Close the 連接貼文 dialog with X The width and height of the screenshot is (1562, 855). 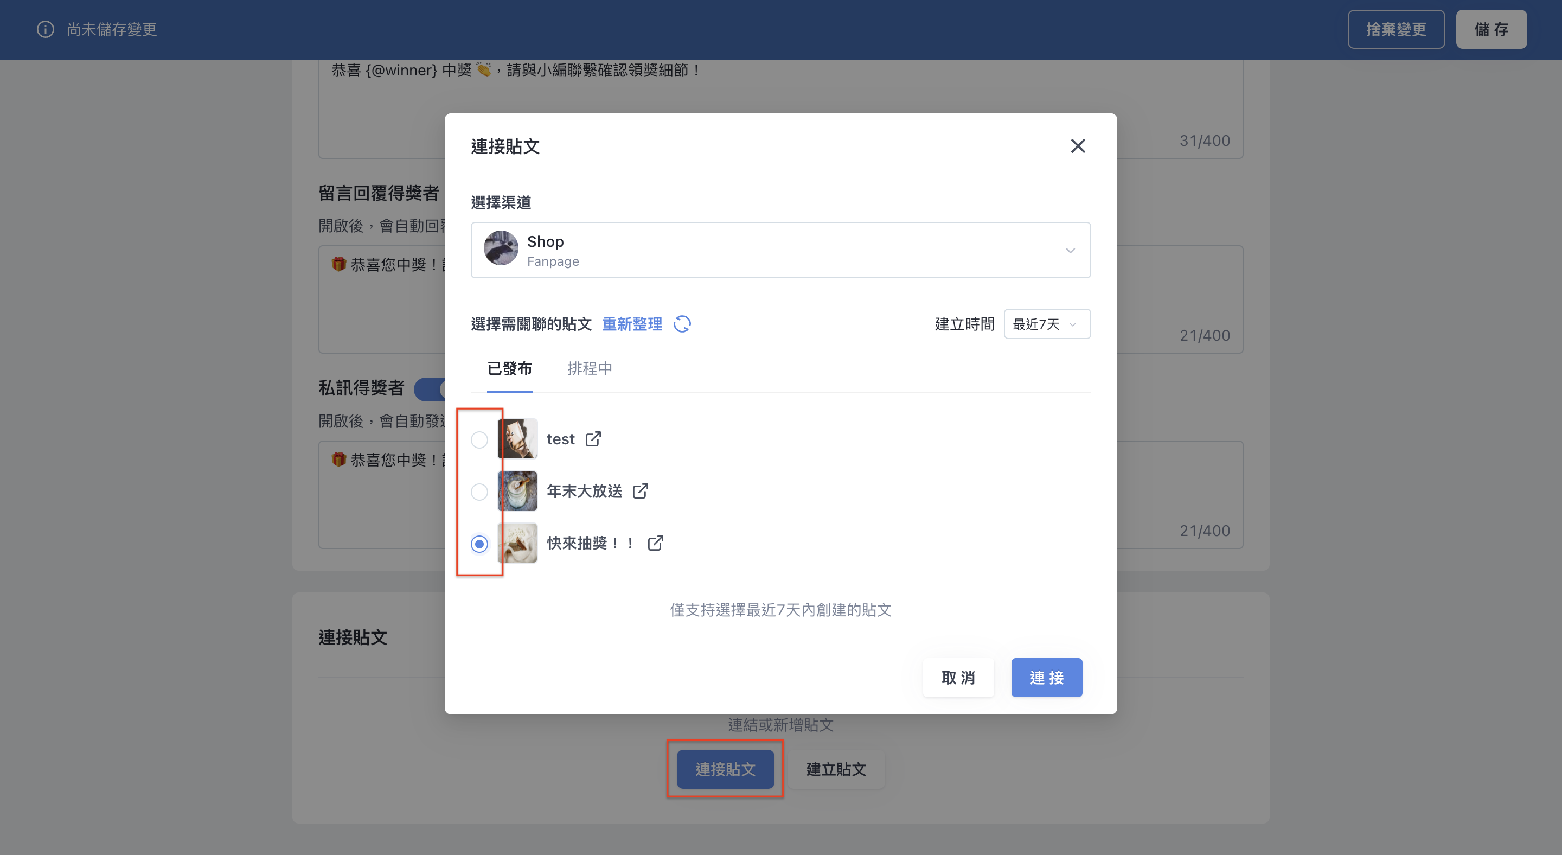pos(1078,146)
